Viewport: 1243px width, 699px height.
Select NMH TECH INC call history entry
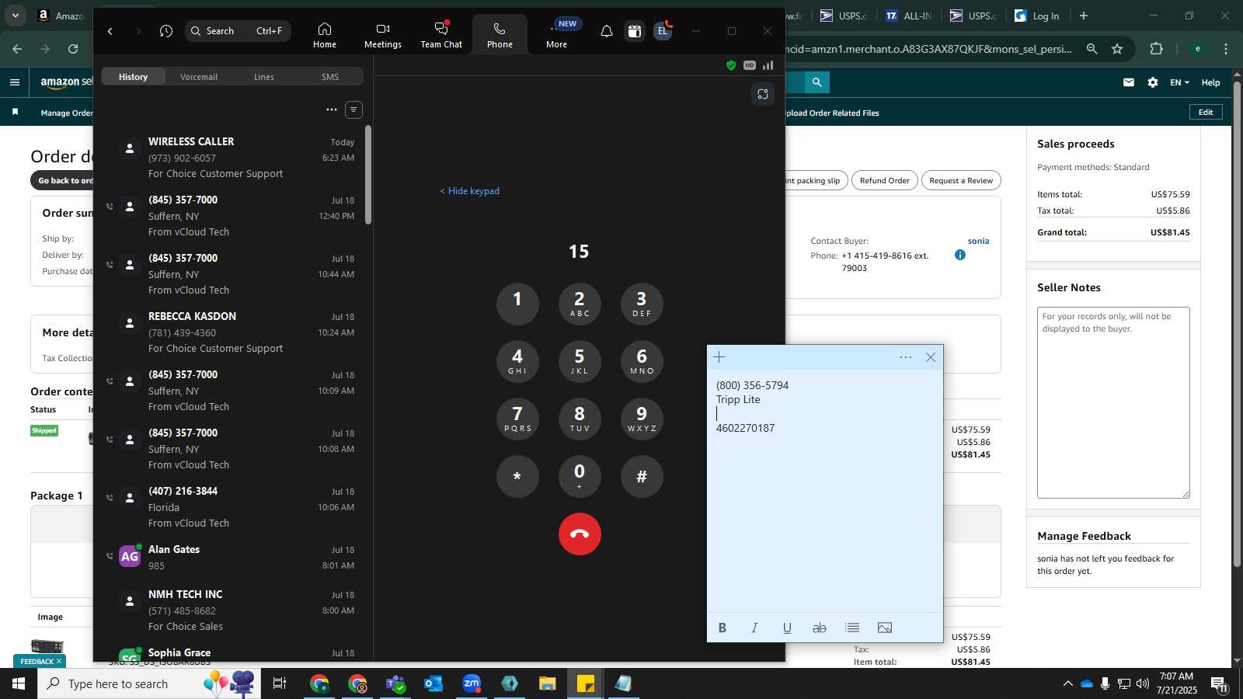pos(233,610)
